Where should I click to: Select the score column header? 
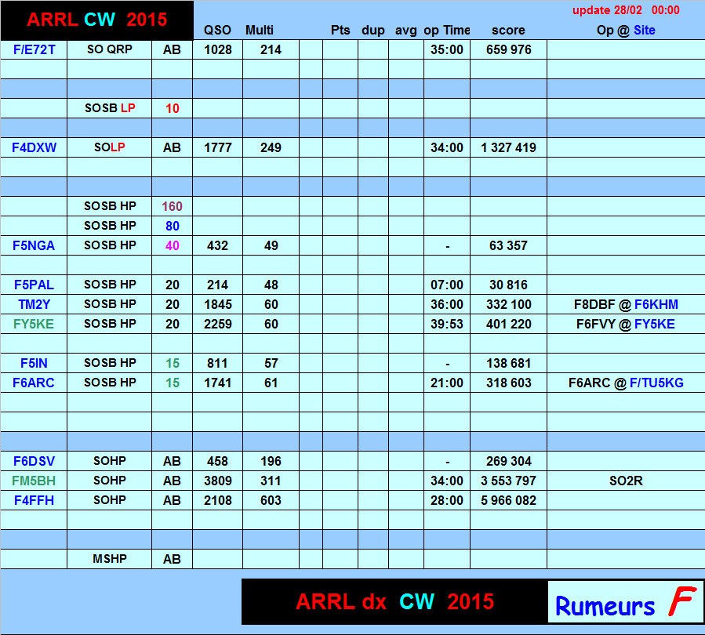[508, 30]
